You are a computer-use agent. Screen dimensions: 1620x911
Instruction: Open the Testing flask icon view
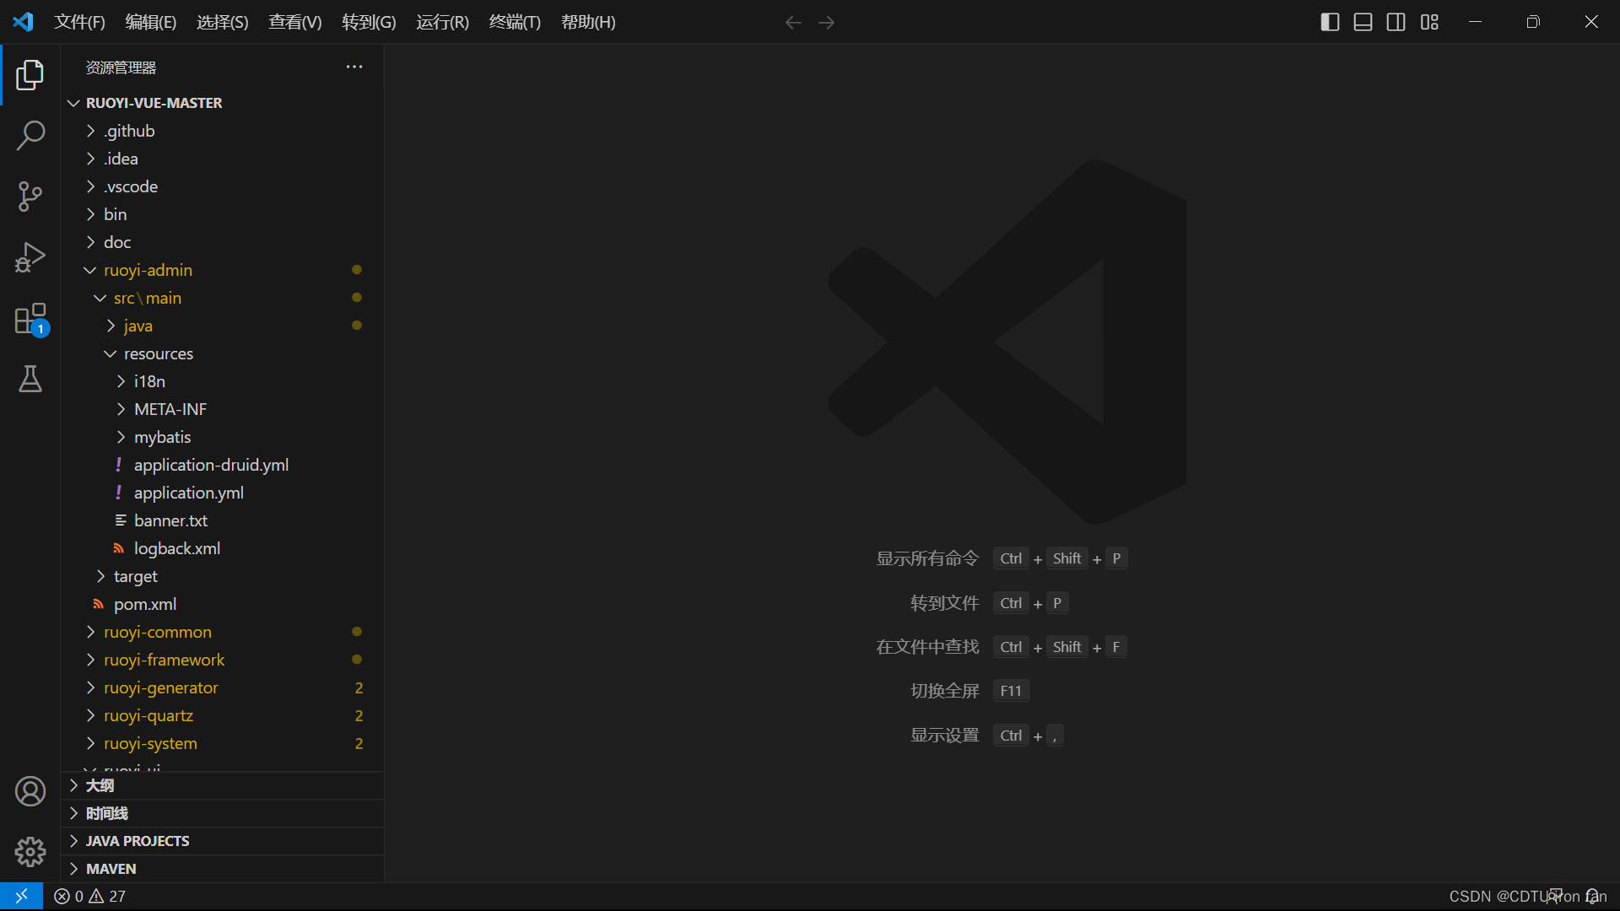(x=30, y=380)
